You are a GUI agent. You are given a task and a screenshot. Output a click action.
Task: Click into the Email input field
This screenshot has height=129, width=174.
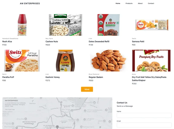click(x=144, y=125)
